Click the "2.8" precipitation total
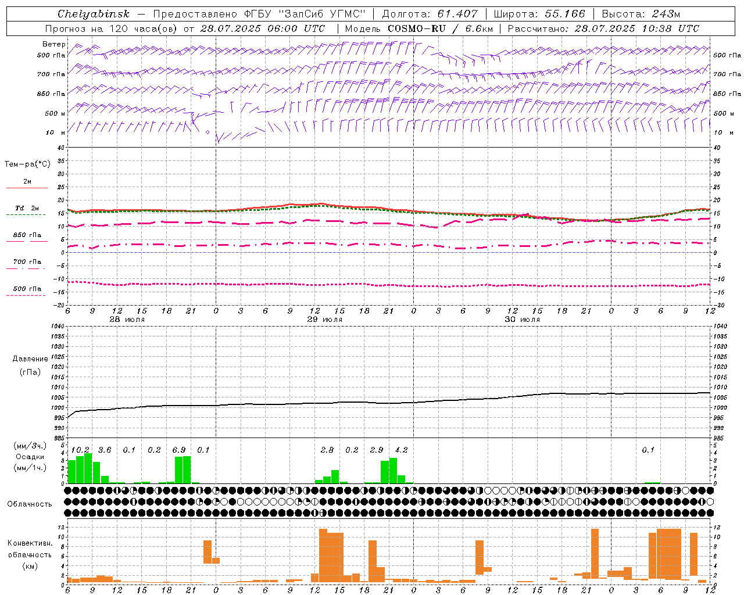 coord(327,450)
